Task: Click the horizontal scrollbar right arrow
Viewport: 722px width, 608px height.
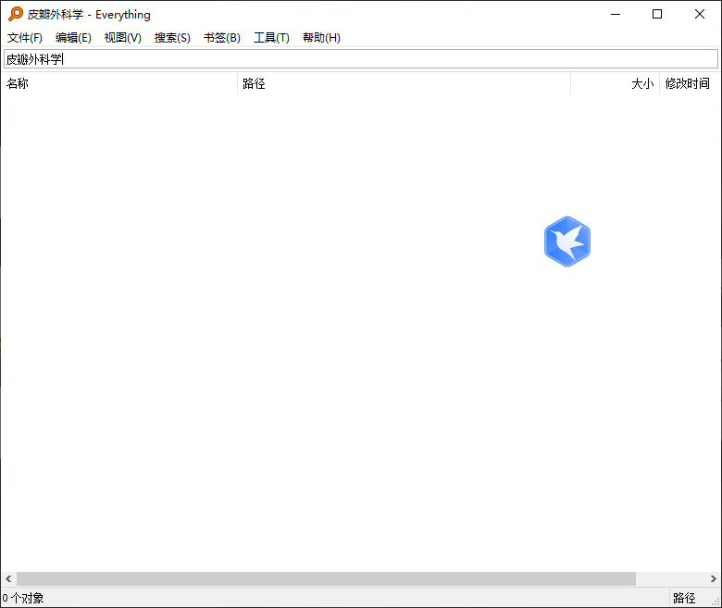Action: pos(713,579)
